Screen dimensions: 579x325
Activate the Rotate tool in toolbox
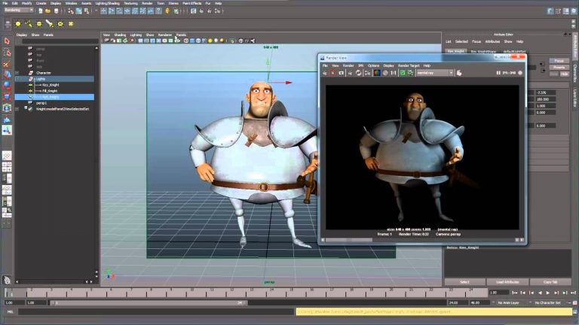click(x=7, y=86)
